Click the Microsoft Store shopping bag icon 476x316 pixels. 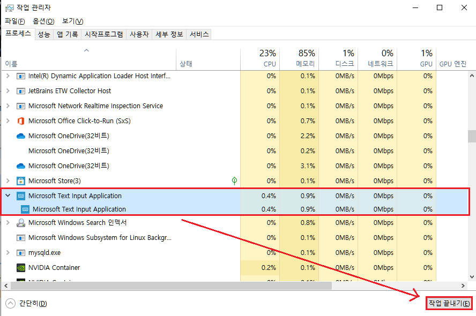[x=21, y=181]
